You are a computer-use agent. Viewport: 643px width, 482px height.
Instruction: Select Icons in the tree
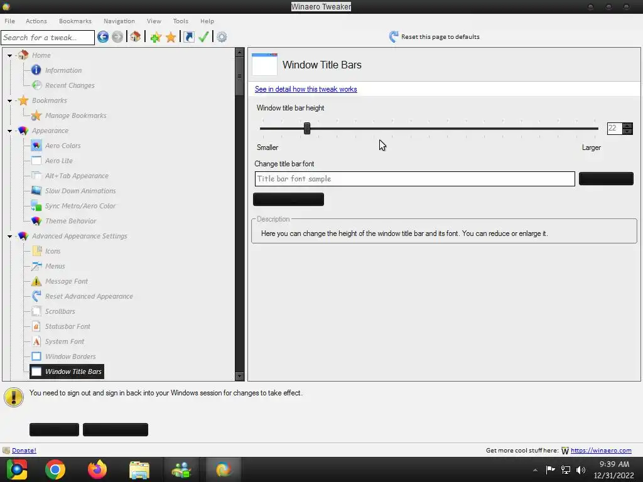pos(53,251)
